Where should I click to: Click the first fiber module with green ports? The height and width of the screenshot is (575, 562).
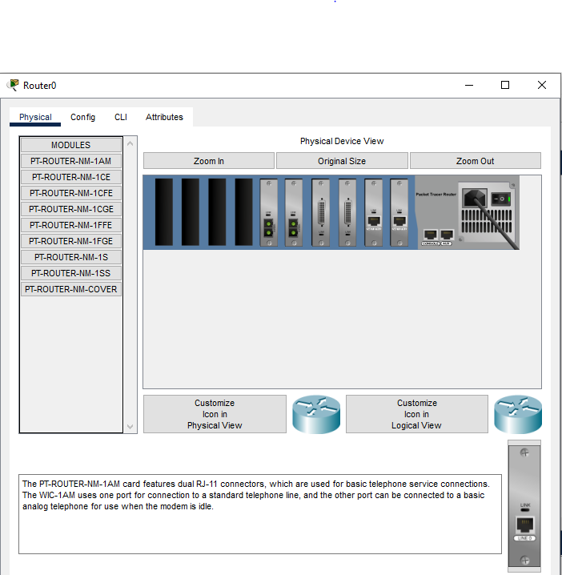(x=269, y=212)
